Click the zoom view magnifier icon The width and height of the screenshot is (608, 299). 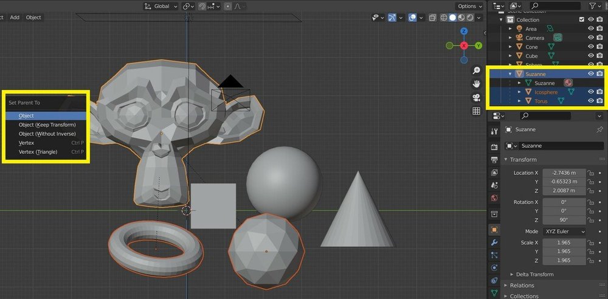click(477, 71)
